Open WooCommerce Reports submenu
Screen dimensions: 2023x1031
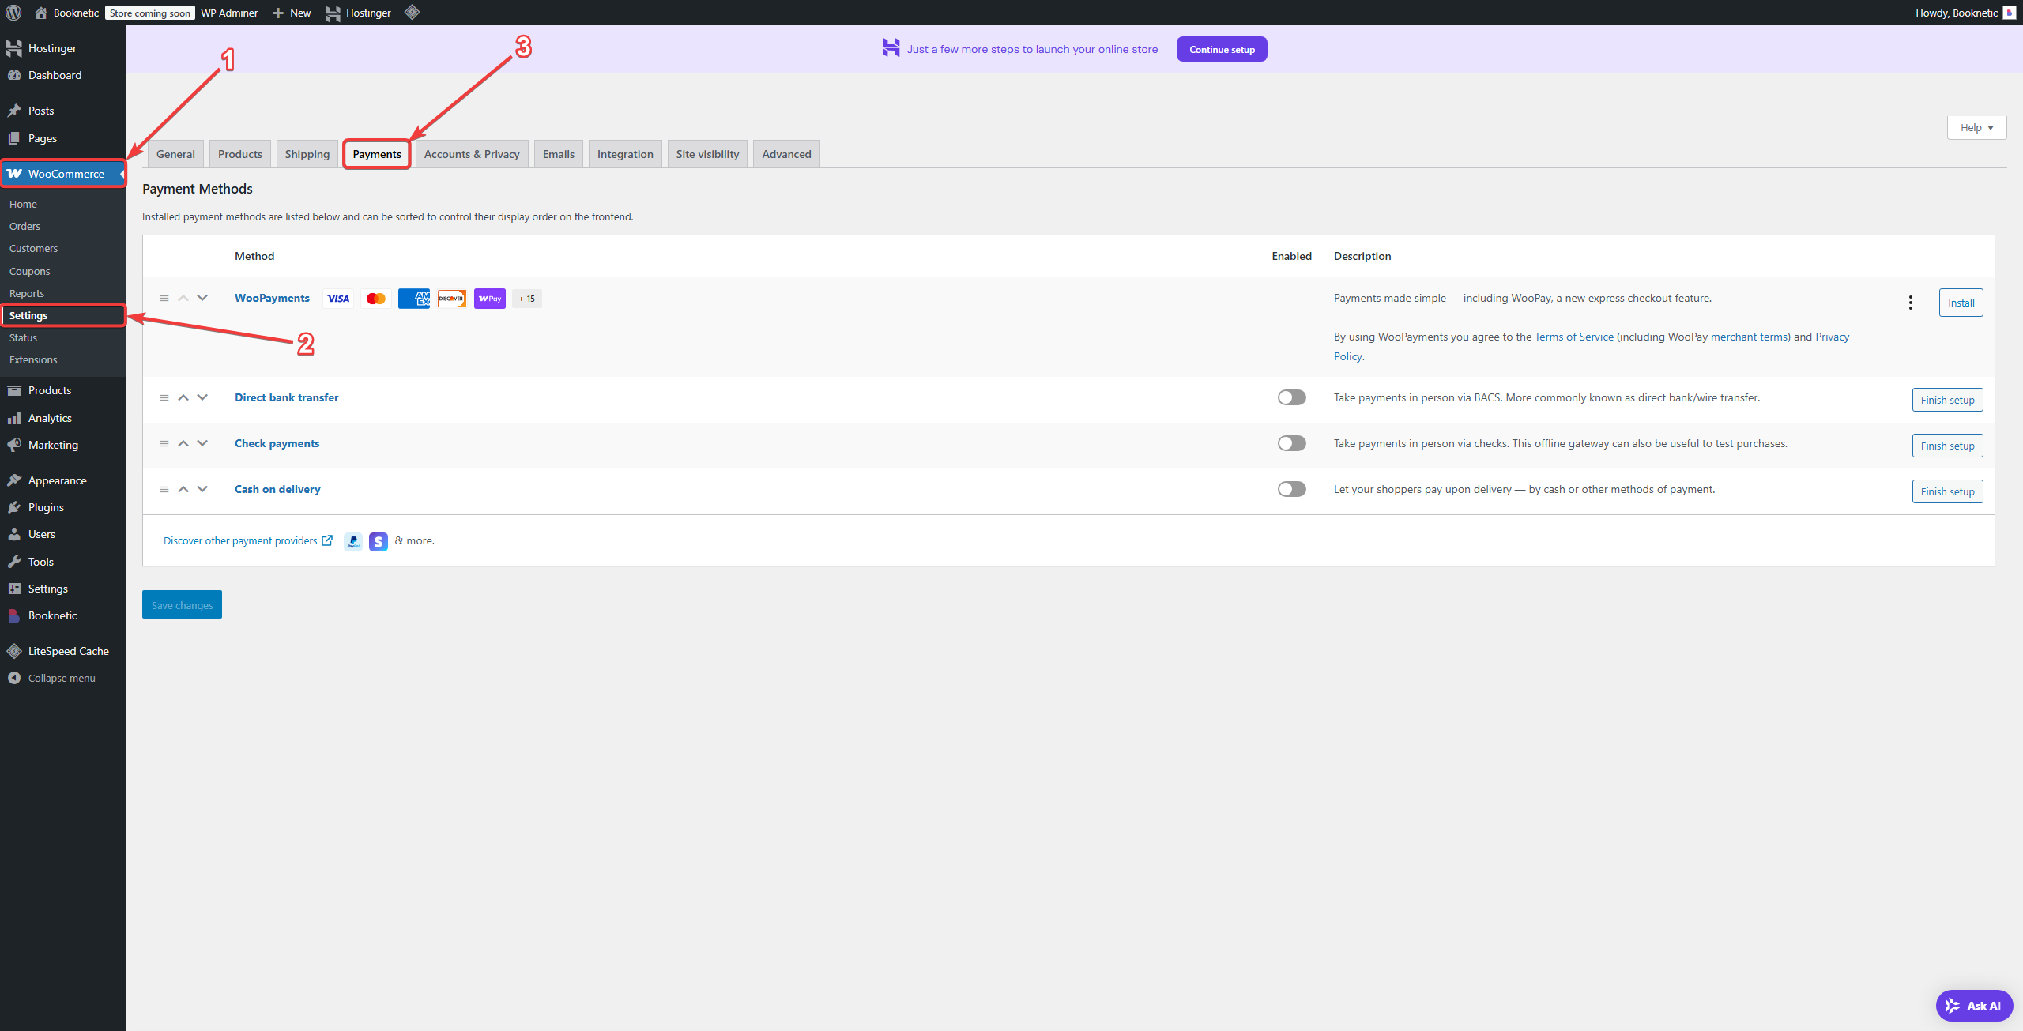[x=63, y=293]
